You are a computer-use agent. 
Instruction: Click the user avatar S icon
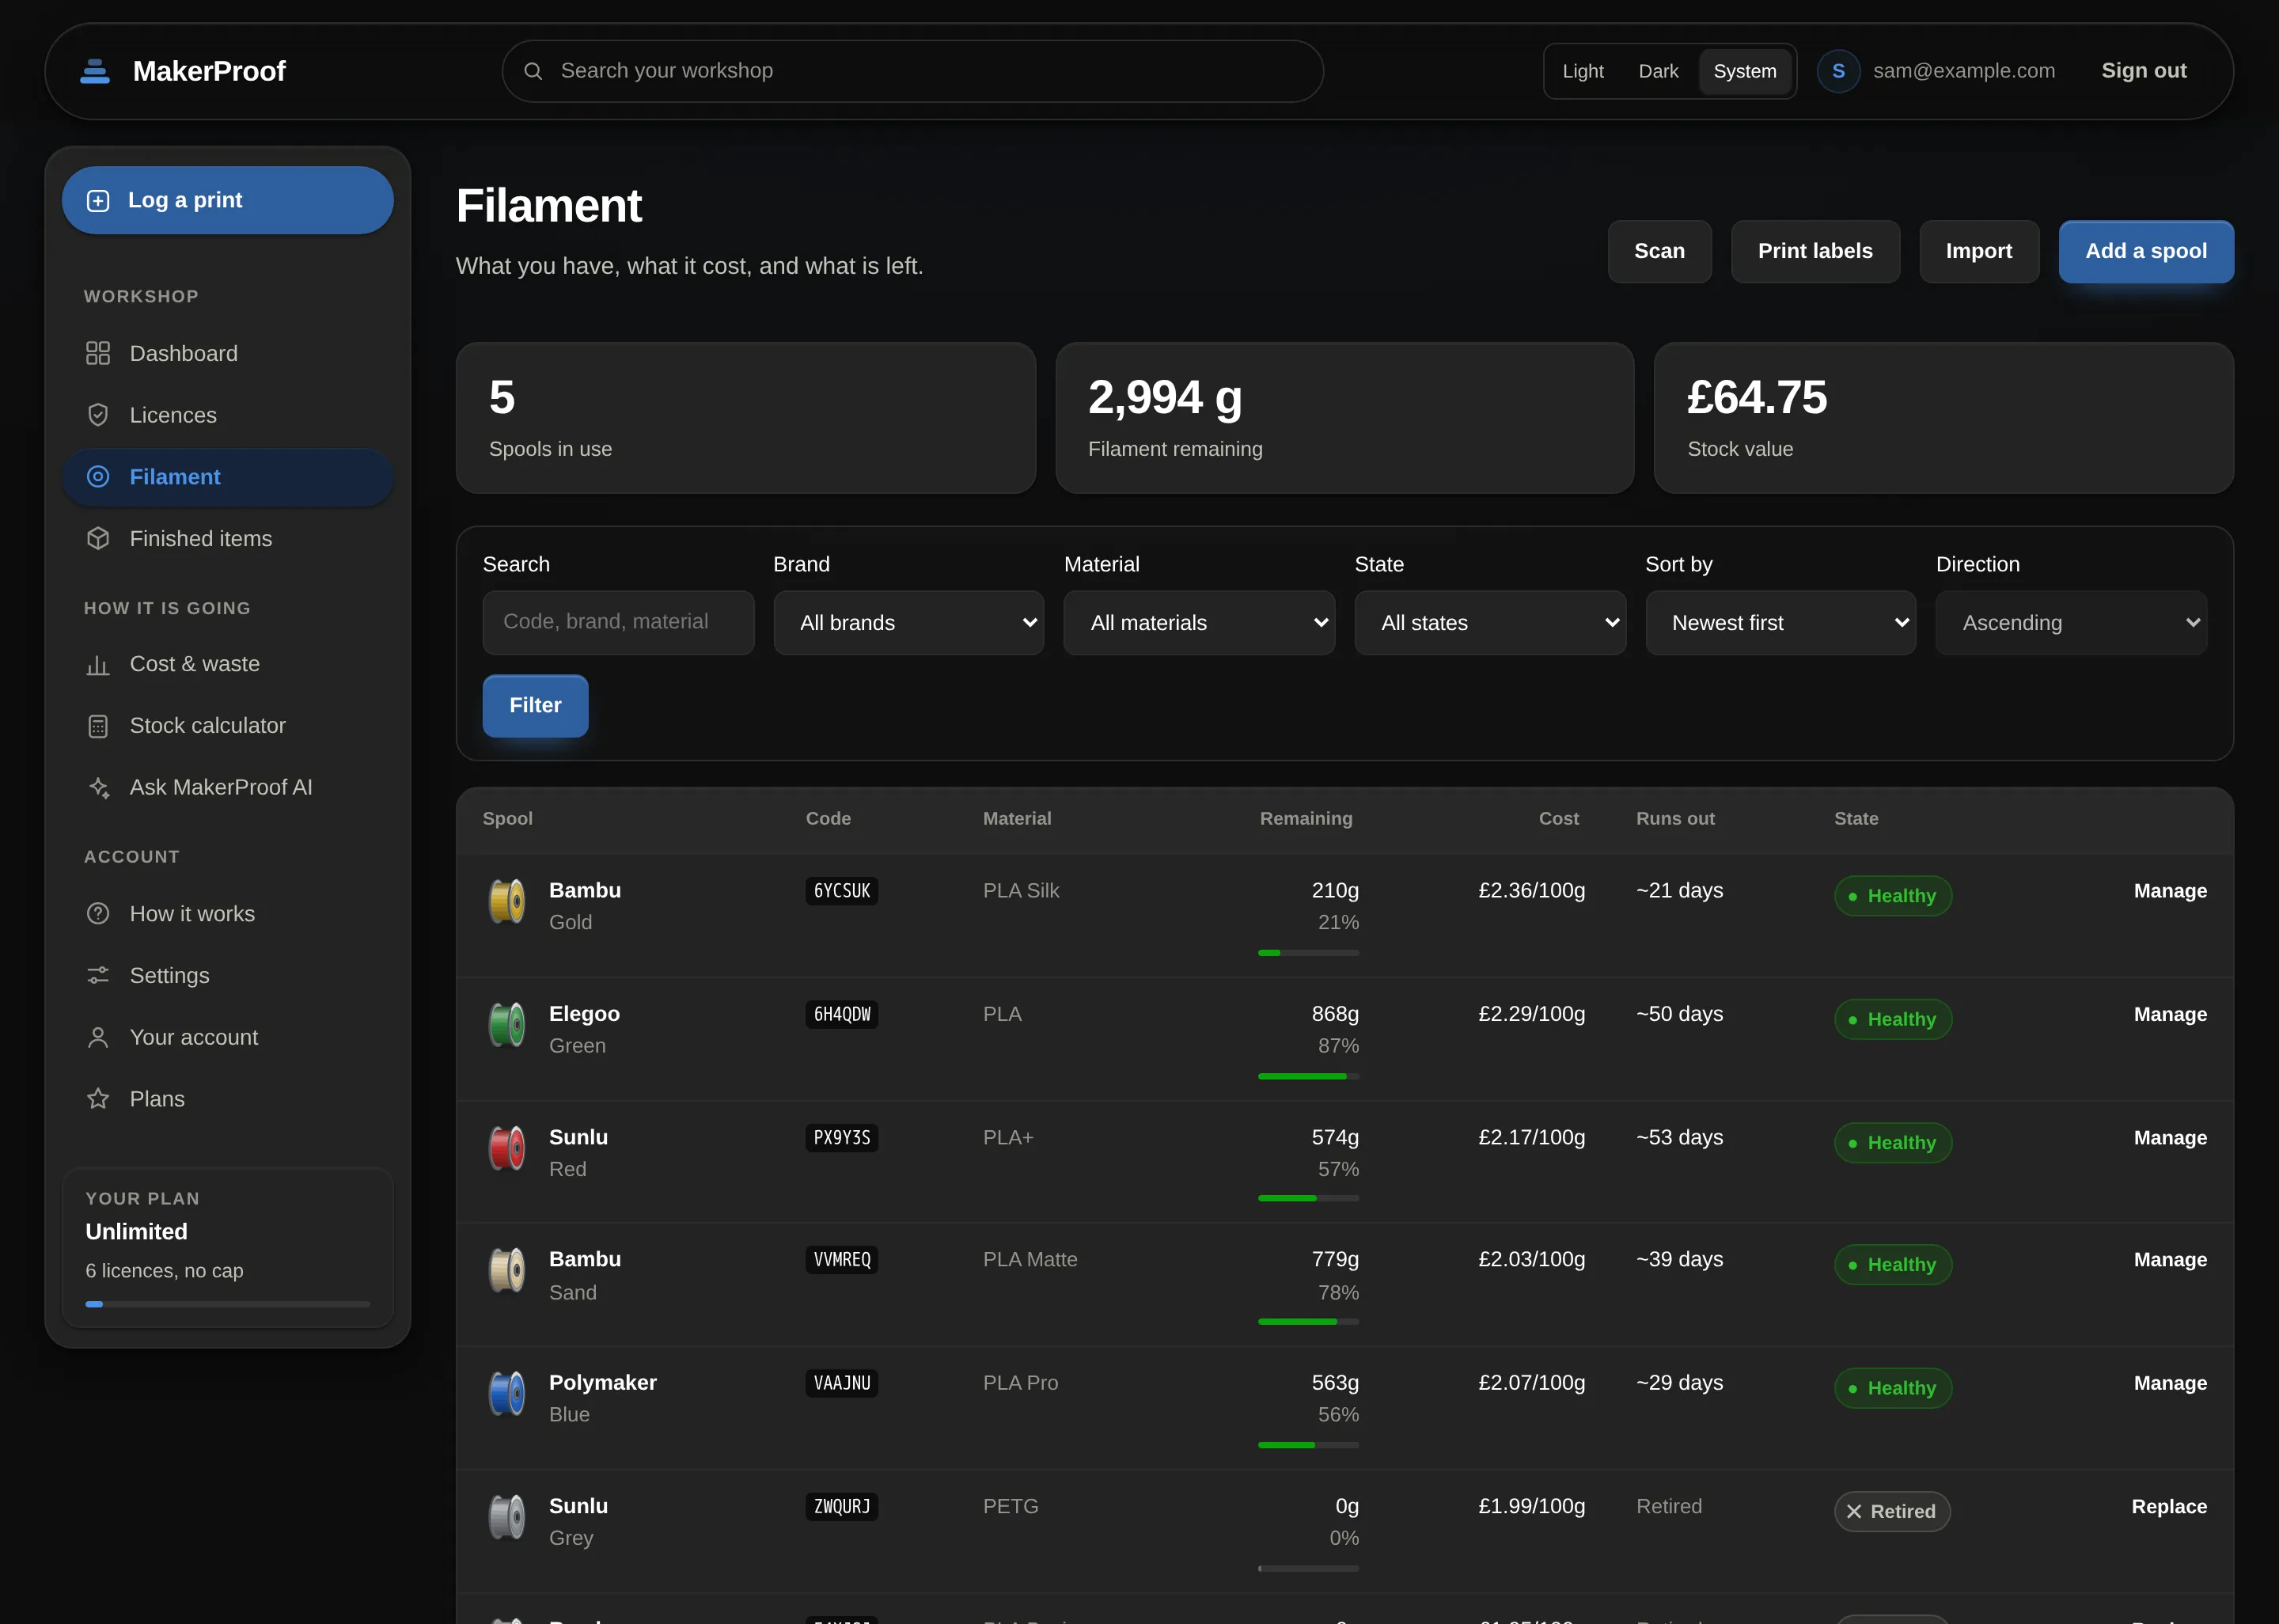pos(1838,71)
